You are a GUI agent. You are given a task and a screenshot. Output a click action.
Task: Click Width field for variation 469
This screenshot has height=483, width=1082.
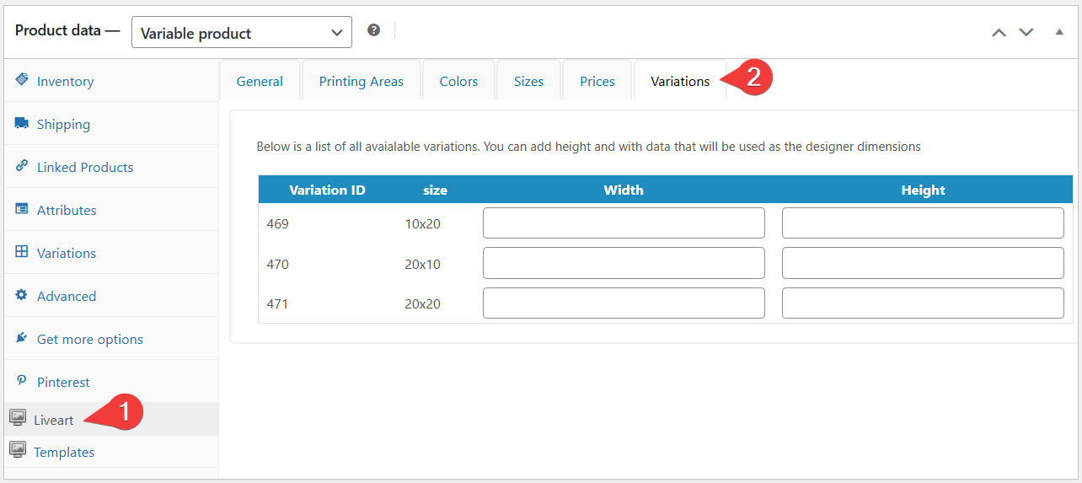click(624, 223)
